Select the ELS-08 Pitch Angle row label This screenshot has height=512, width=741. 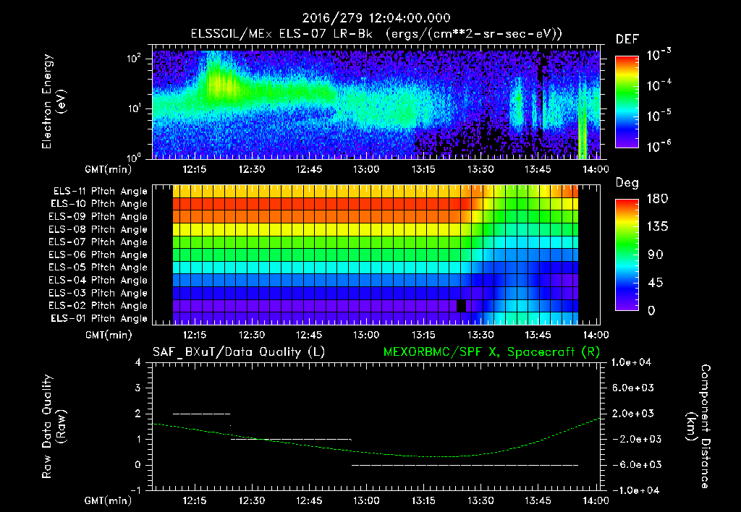point(98,229)
